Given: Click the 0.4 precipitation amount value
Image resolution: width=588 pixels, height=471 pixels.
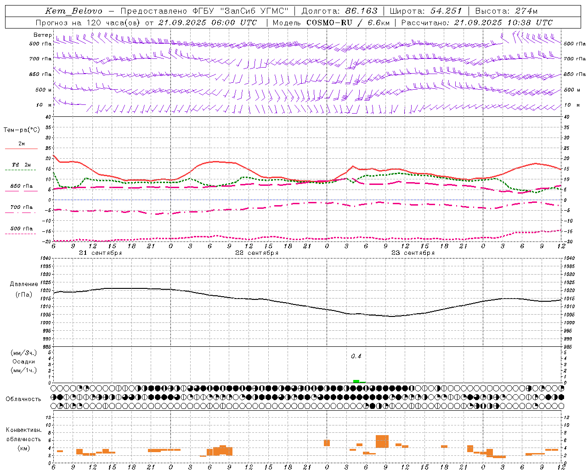Looking at the screenshot, I should pyautogui.click(x=356, y=356).
